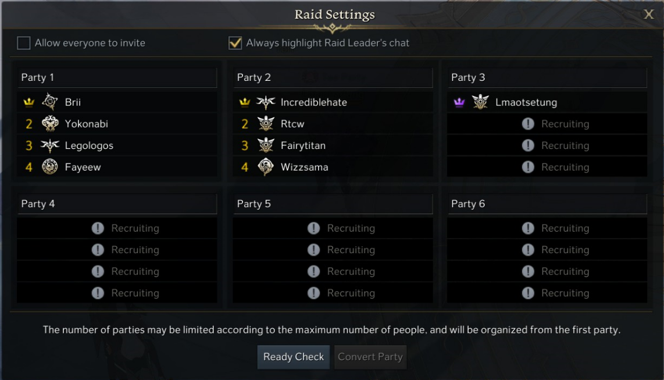
Task: Click Lmaotsetung's class icon
Action: click(x=480, y=102)
